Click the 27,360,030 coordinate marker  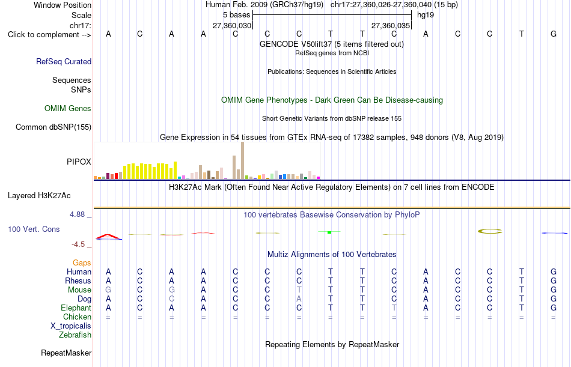pyautogui.click(x=232, y=25)
